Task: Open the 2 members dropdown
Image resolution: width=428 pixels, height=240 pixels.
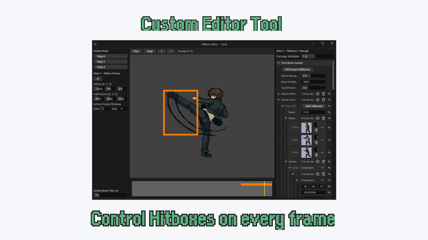Action: (322, 168)
